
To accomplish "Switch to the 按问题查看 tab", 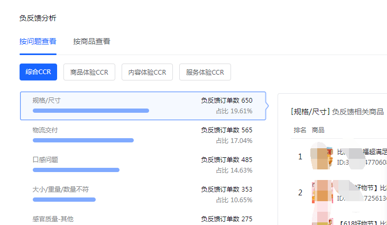I will 38,41.
